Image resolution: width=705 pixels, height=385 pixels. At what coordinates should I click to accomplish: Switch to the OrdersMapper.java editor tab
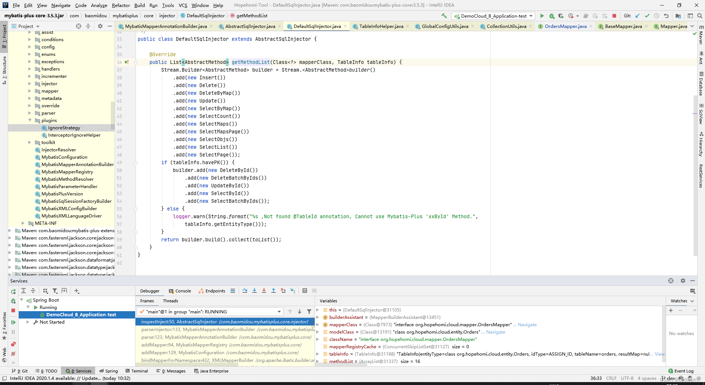point(565,26)
